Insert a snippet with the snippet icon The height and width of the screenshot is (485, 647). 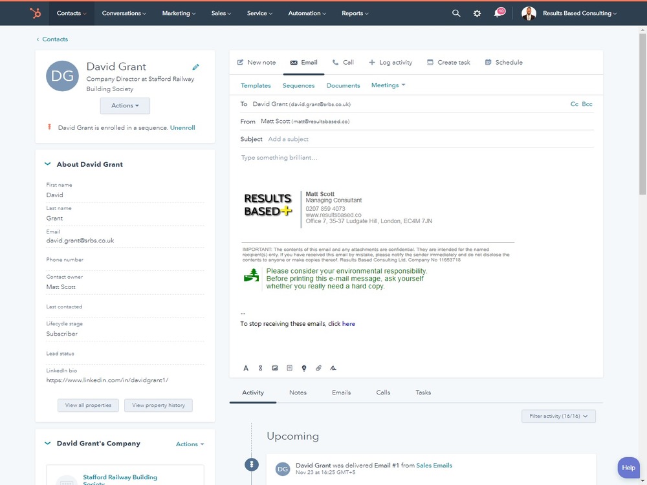pos(290,369)
